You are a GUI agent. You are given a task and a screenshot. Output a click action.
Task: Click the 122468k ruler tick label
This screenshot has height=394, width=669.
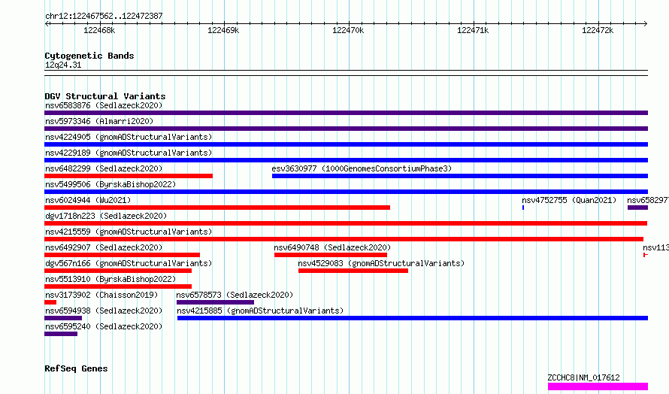point(99,30)
